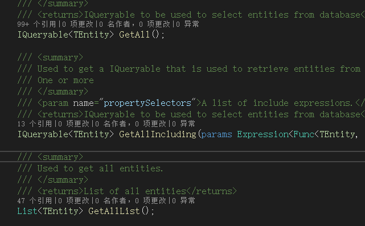Click '0 名作者' CodeLens above GetAllIncluding
The height and width of the screenshot is (226, 365).
pos(113,124)
